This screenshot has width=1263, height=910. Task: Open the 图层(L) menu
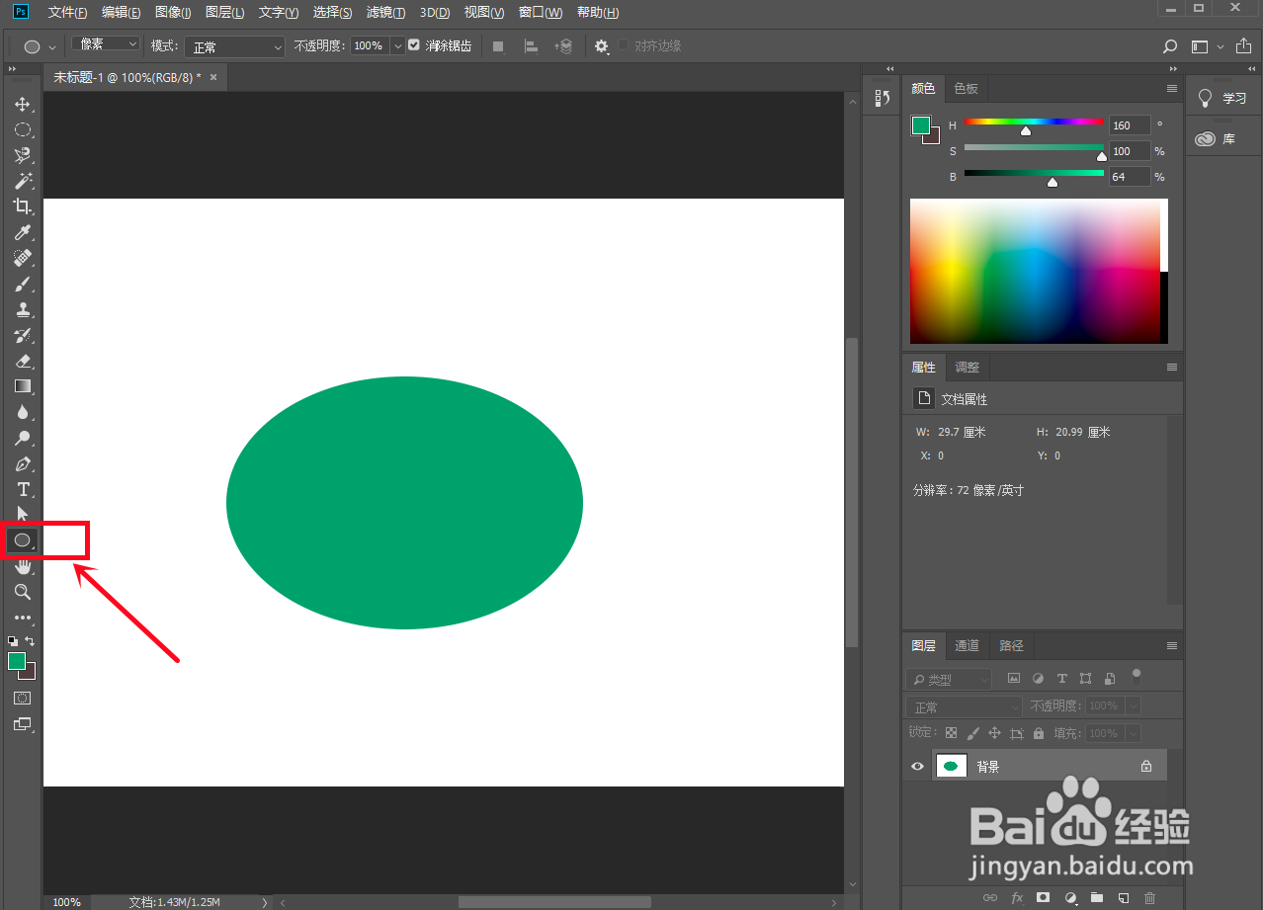pos(225,13)
